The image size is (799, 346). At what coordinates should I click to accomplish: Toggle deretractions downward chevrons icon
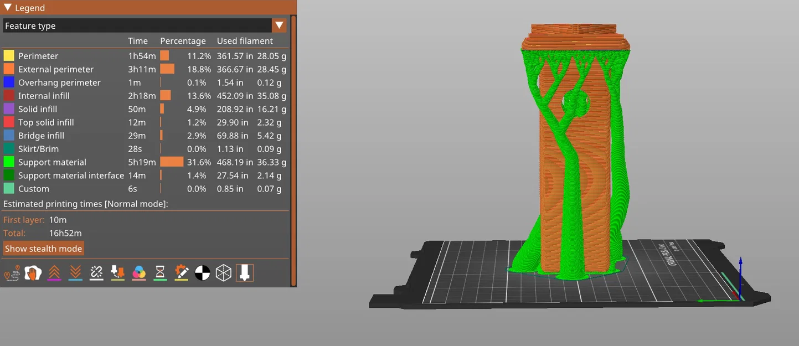[75, 273]
